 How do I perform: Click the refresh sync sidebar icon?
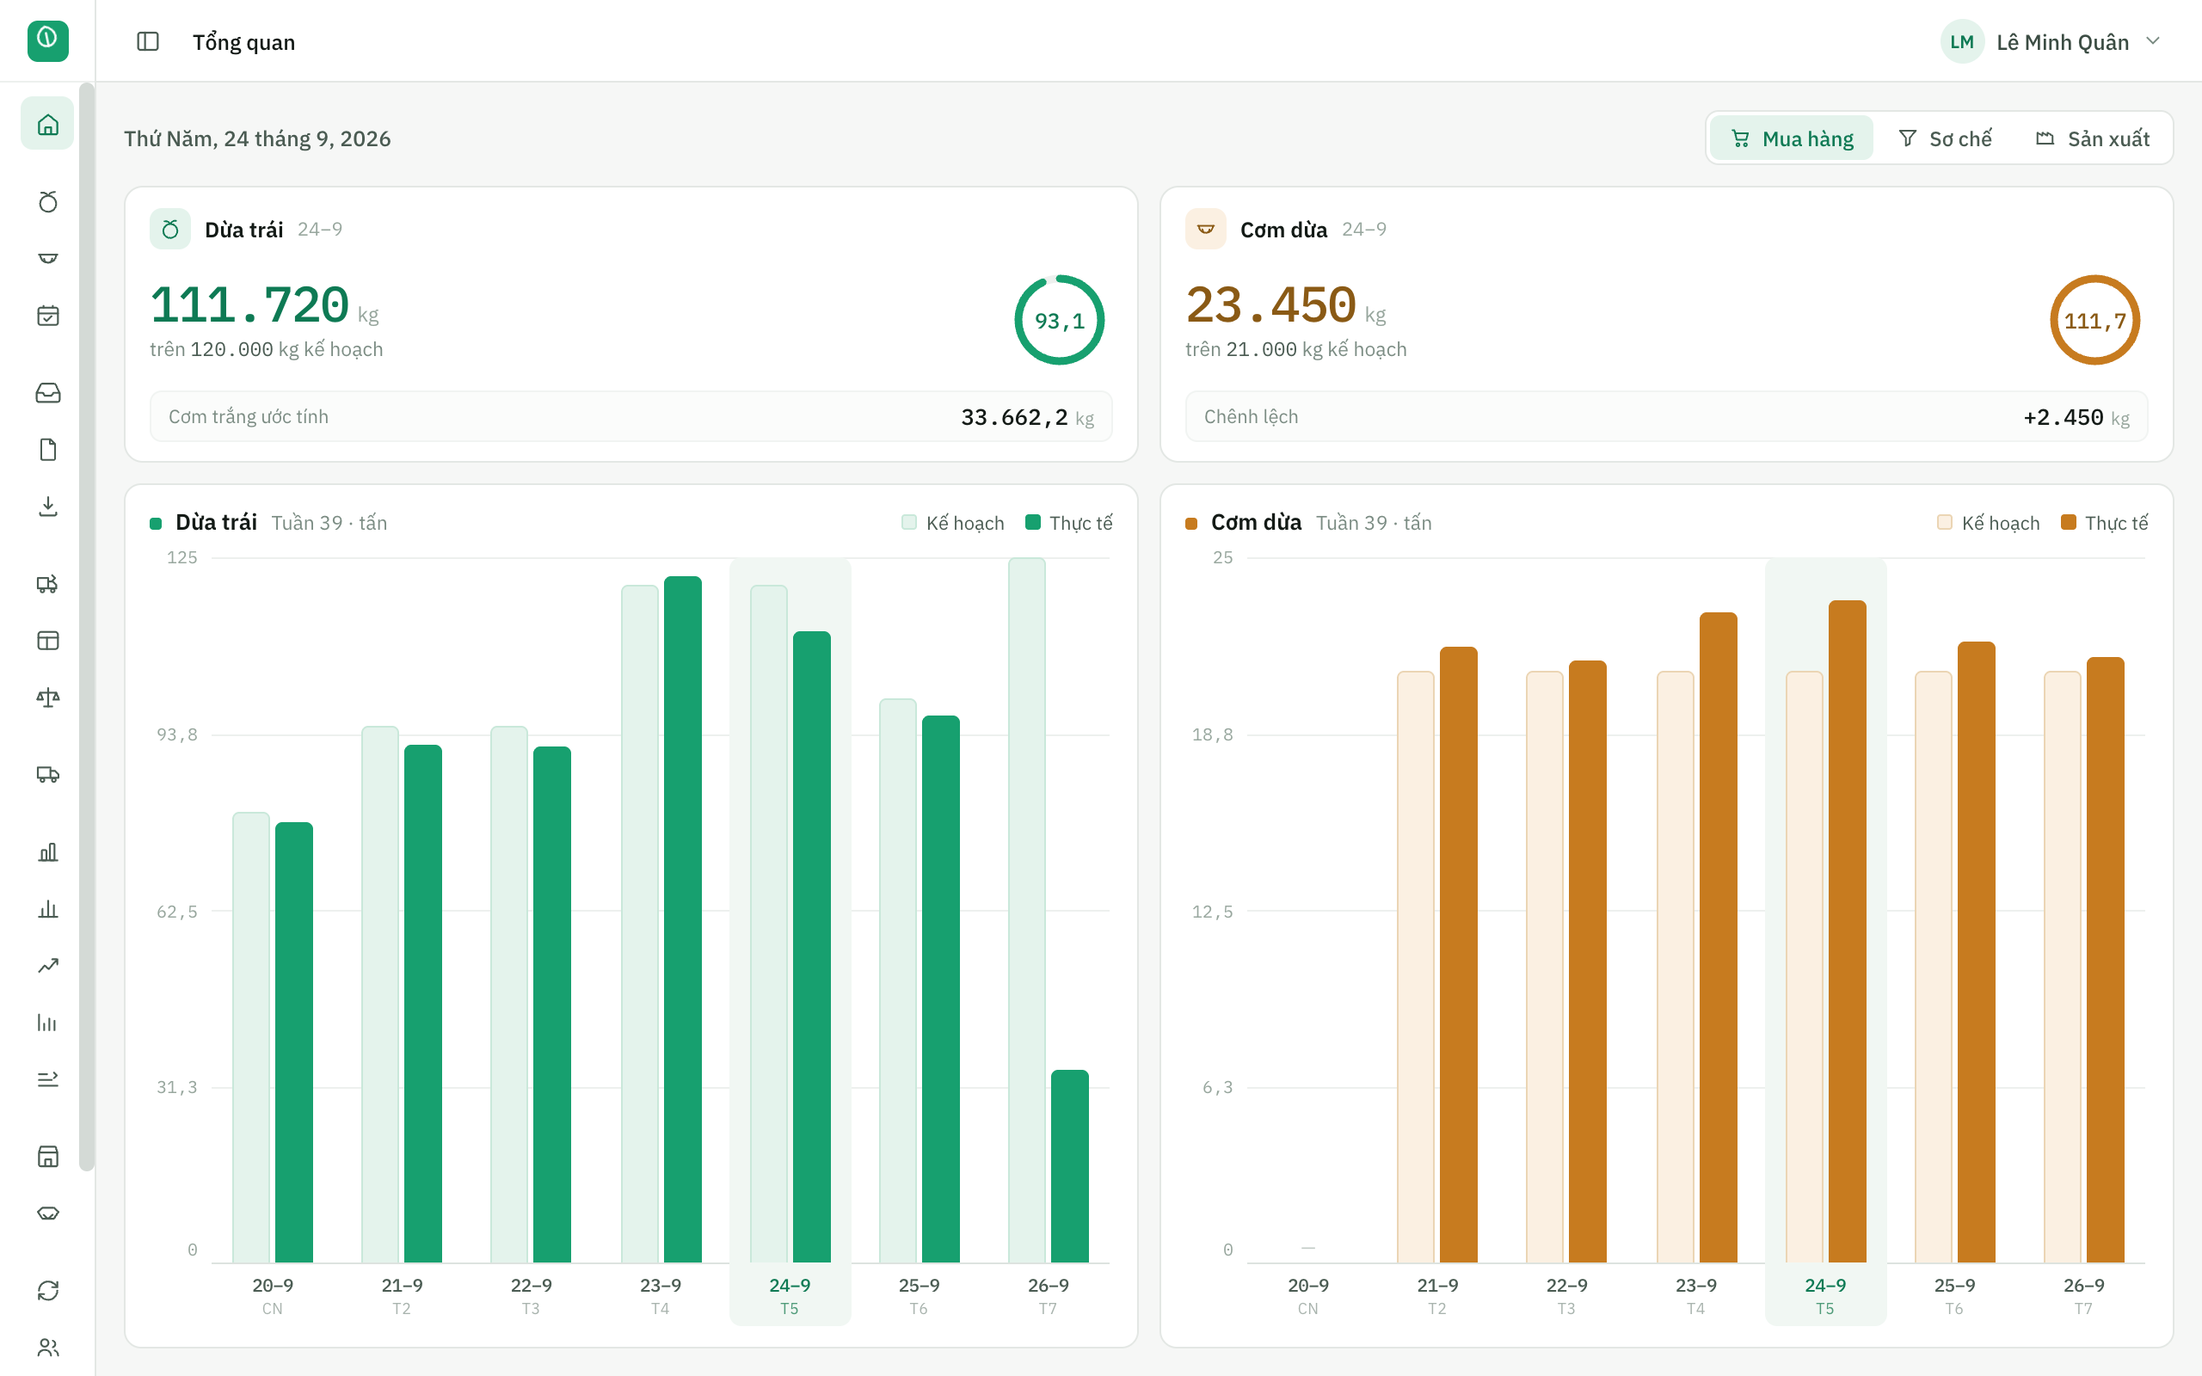tap(47, 1291)
